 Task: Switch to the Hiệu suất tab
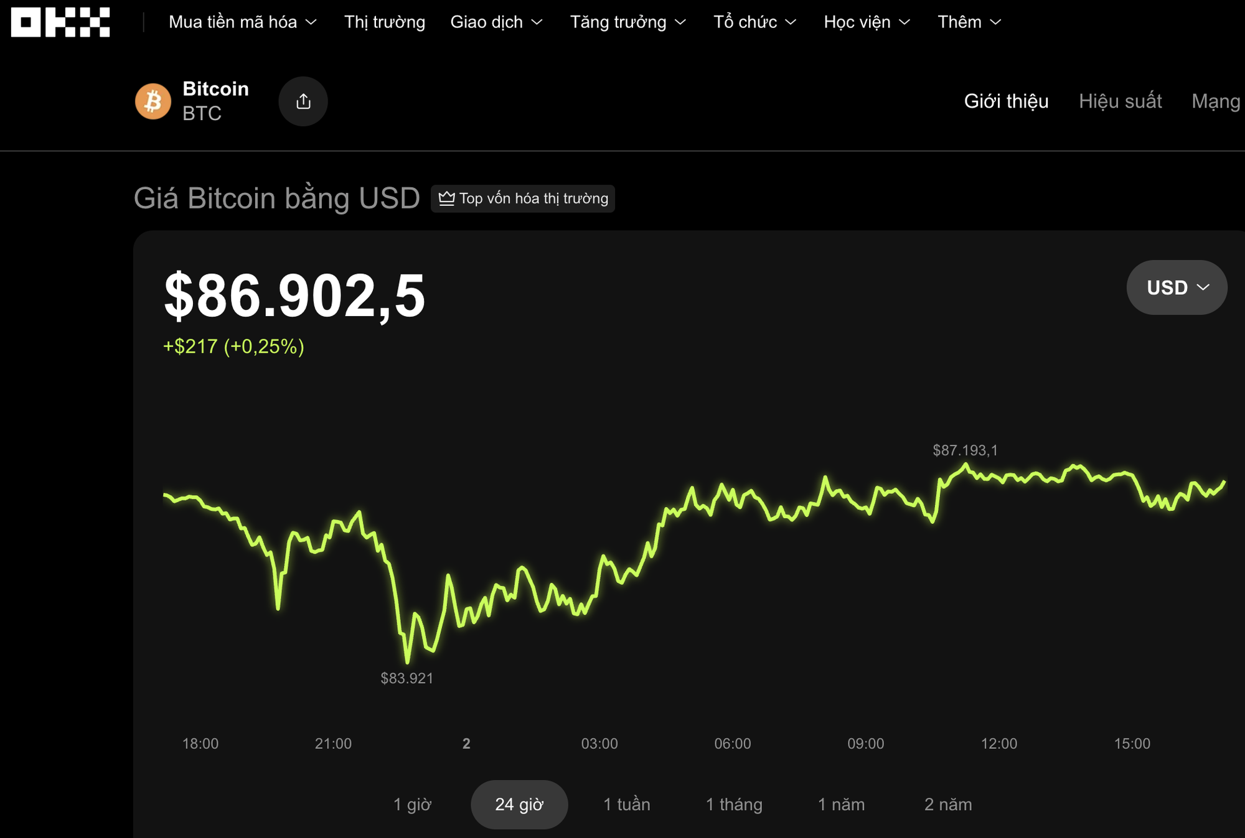point(1120,101)
